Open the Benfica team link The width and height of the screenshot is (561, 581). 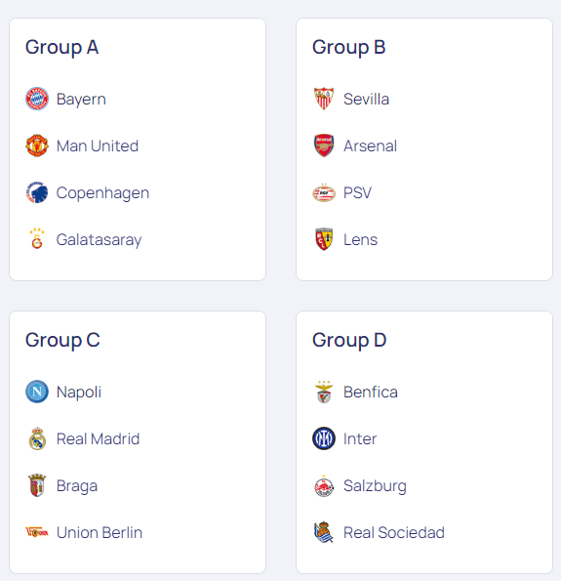coord(356,392)
